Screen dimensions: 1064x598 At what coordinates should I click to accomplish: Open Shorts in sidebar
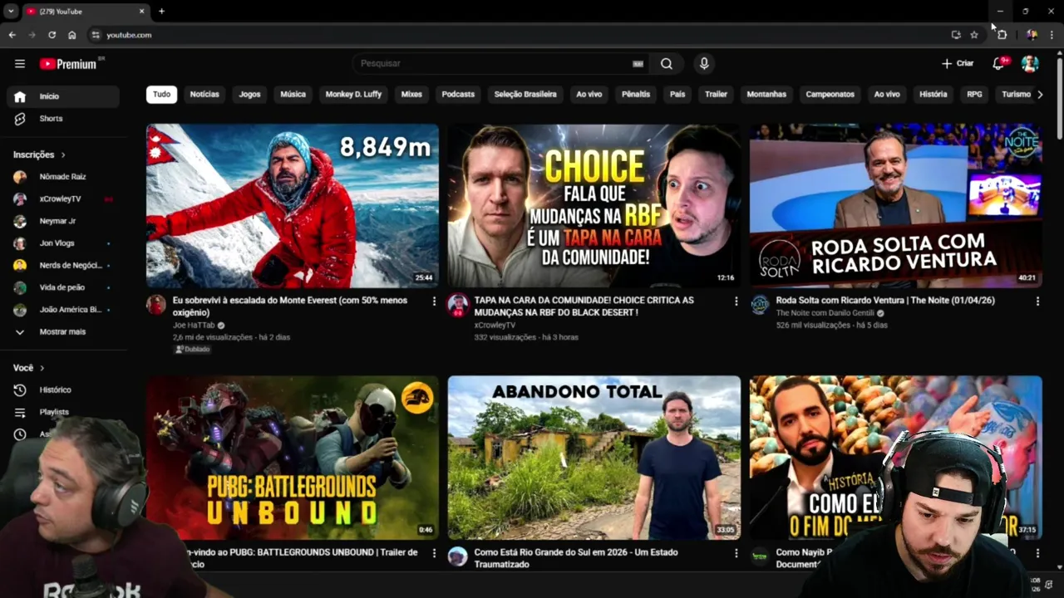click(x=62, y=119)
